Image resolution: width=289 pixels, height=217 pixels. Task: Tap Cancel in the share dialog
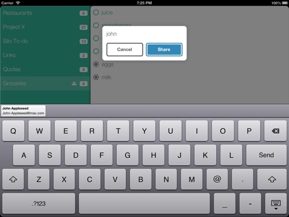click(125, 49)
